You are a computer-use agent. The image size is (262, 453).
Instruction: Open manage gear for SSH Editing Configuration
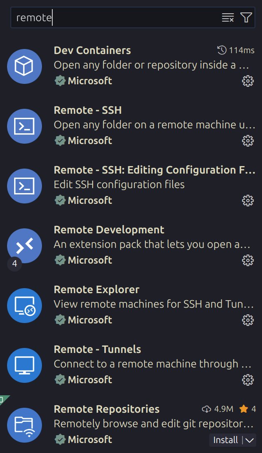(248, 201)
